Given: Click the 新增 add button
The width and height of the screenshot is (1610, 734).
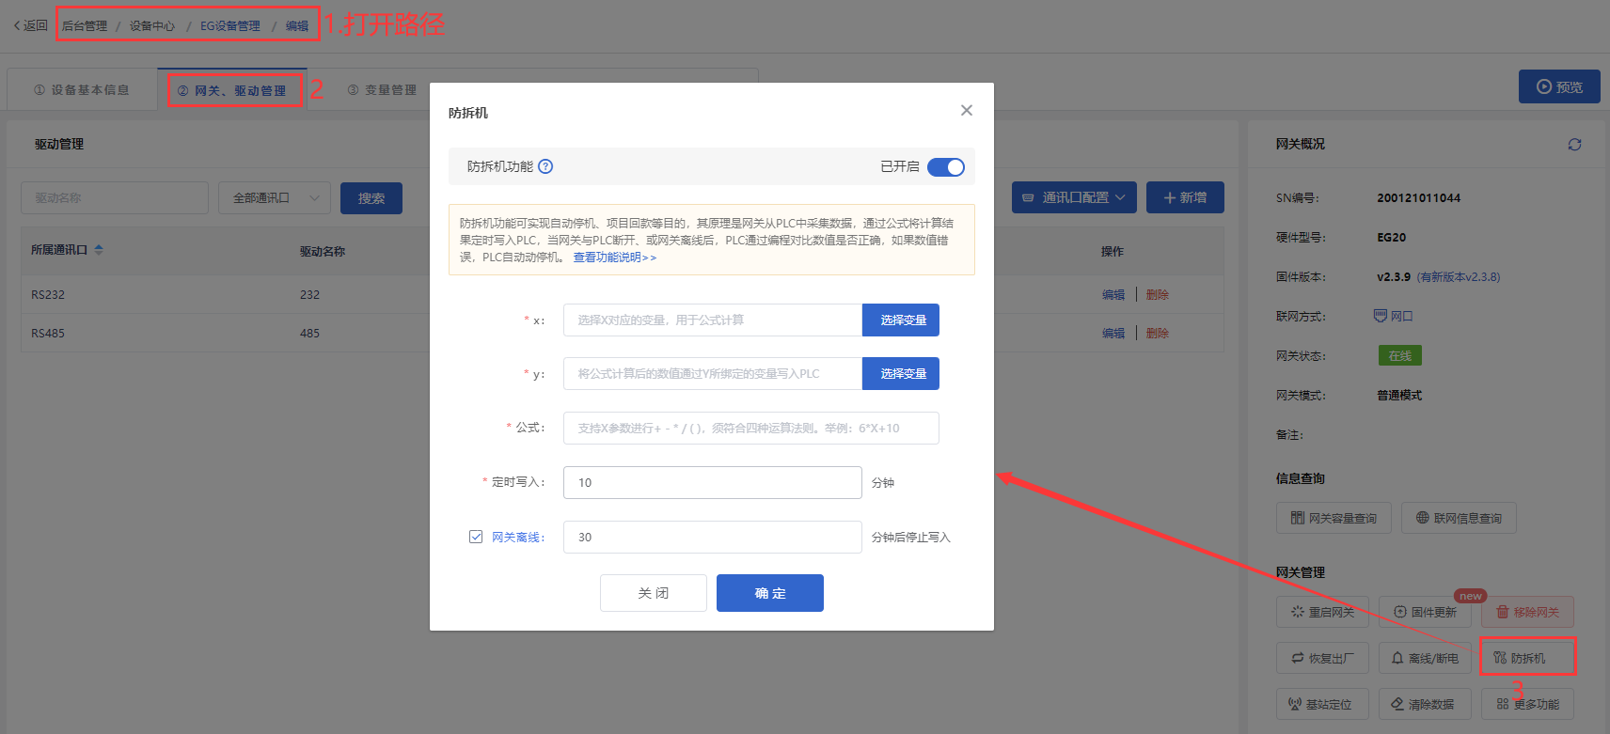Looking at the screenshot, I should tap(1185, 197).
